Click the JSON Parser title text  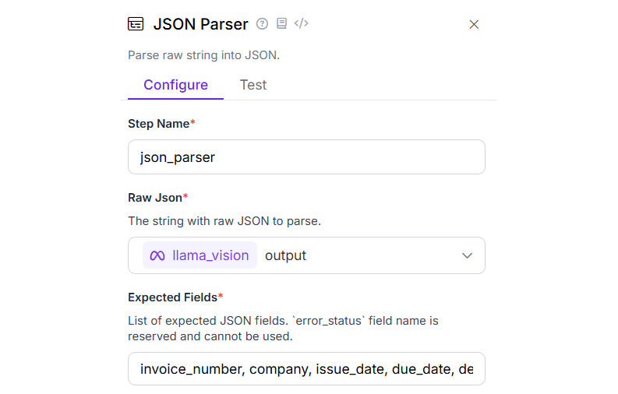tap(200, 24)
